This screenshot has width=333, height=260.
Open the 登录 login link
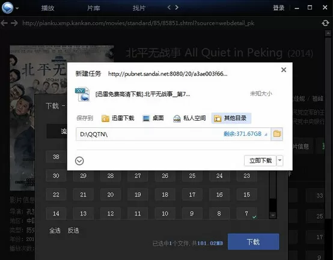click(x=278, y=8)
